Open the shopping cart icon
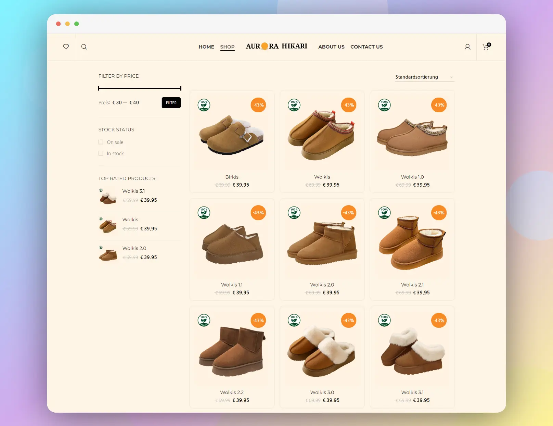 486,47
